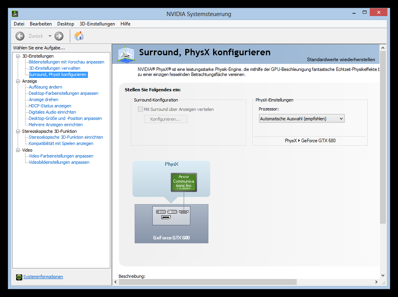
Task: Click the horizontal scrollbar thumb
Action: (x=208, y=282)
